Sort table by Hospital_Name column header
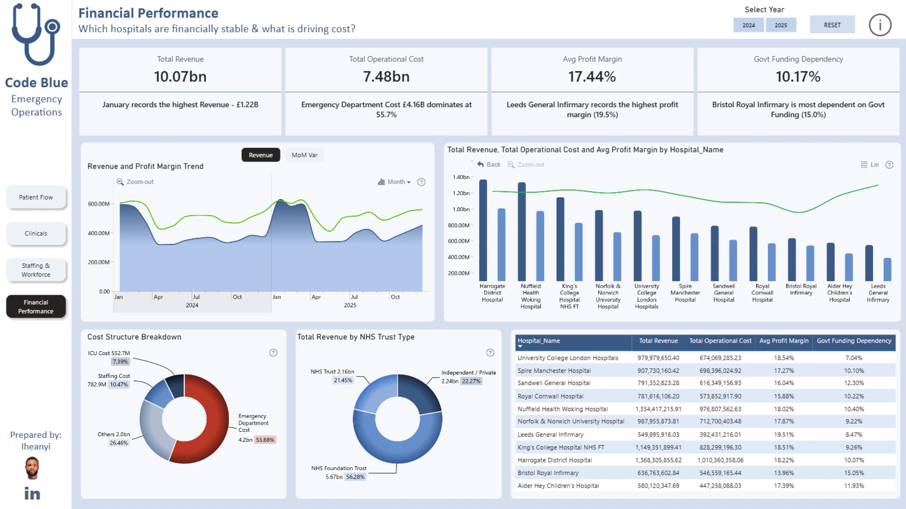Image resolution: width=906 pixels, height=509 pixels. coord(538,341)
